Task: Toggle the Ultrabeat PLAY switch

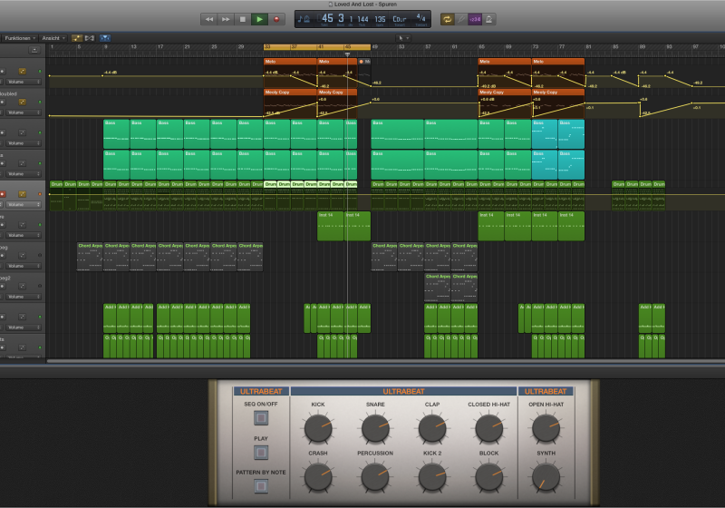Action: tap(261, 453)
